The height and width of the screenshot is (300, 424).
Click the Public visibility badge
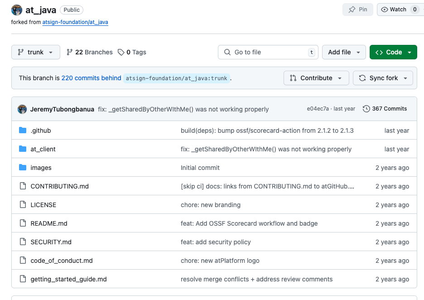(x=72, y=10)
